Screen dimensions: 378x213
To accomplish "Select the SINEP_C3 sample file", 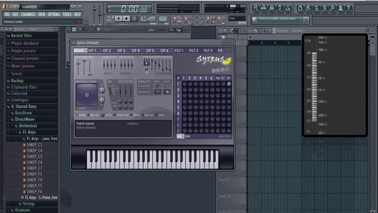I will (x=34, y=145).
